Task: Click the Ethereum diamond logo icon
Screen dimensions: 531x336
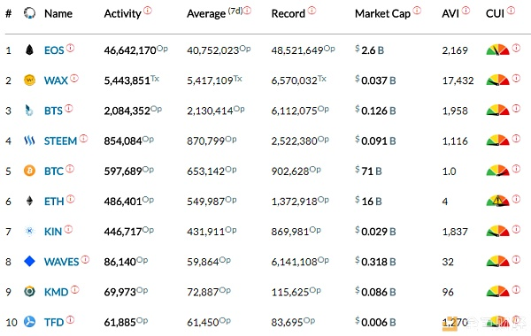Action: tap(29, 201)
